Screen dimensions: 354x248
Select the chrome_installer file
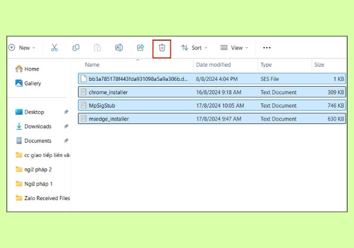point(212,92)
